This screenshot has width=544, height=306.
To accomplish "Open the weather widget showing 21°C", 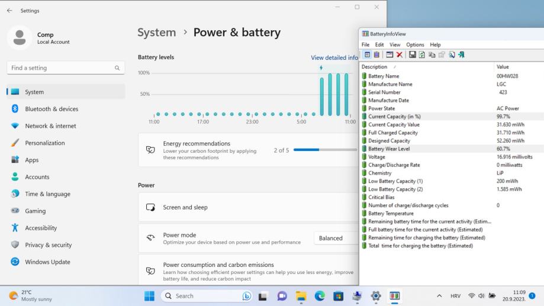I will [x=31, y=295].
